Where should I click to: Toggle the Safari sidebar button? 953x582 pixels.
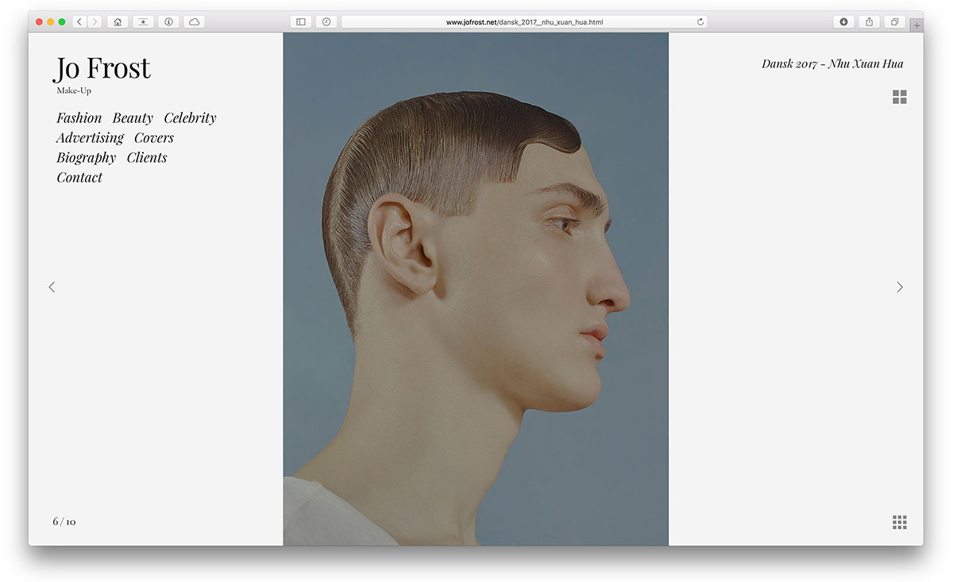pyautogui.click(x=301, y=22)
